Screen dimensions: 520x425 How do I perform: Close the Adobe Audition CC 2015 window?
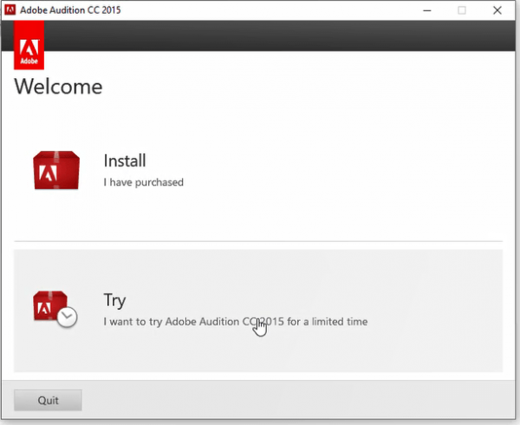click(x=499, y=10)
